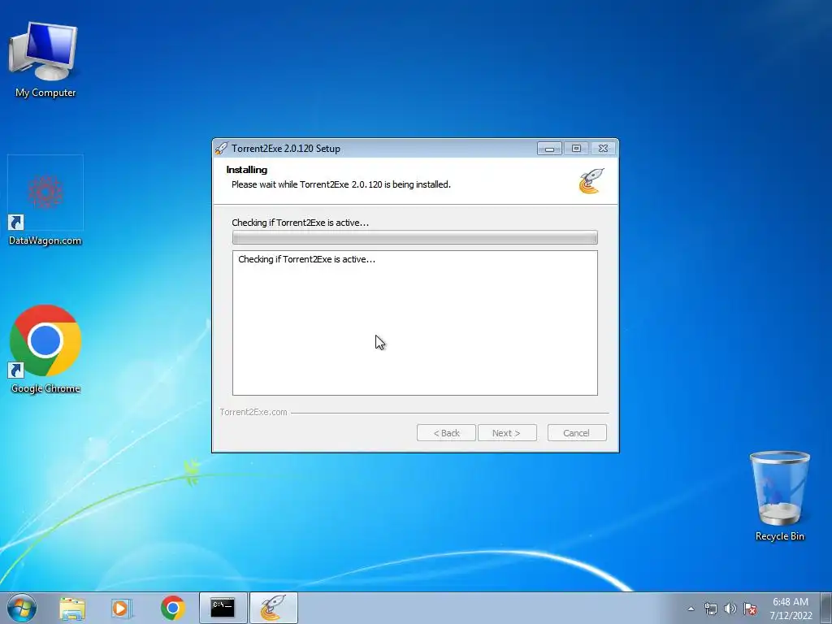
Task: Launch Google Chrome from the desktop
Action: pos(45,349)
